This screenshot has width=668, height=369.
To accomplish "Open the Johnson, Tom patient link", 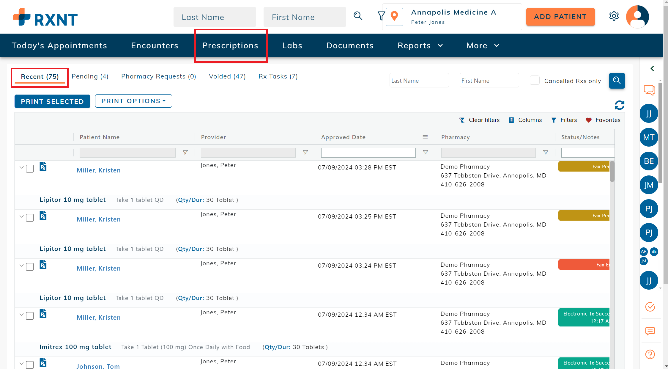I will 98,366.
